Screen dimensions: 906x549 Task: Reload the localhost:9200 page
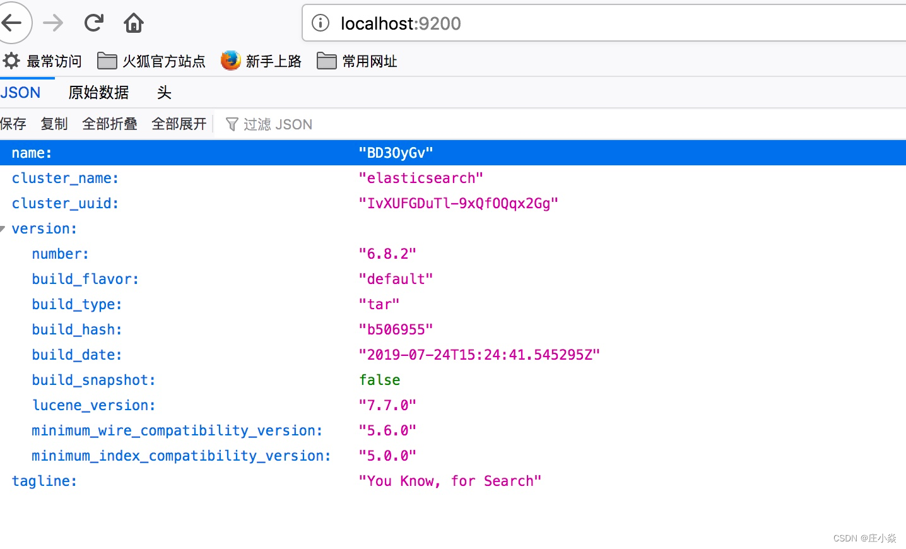click(94, 23)
